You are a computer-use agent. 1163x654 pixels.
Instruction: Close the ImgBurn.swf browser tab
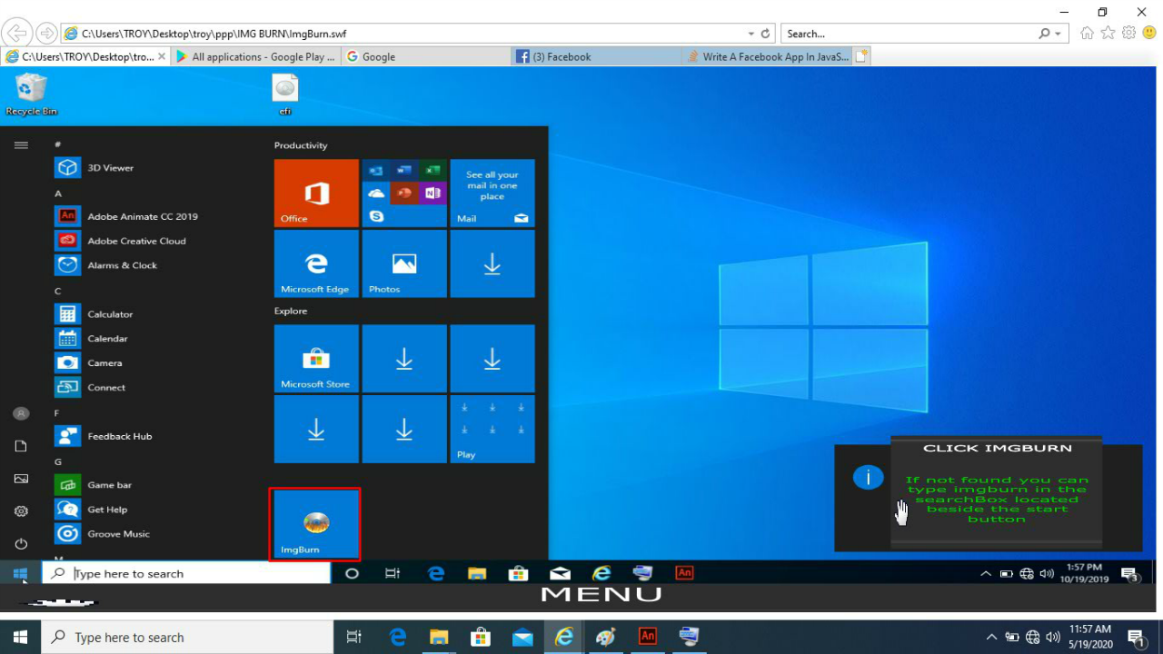(x=162, y=56)
